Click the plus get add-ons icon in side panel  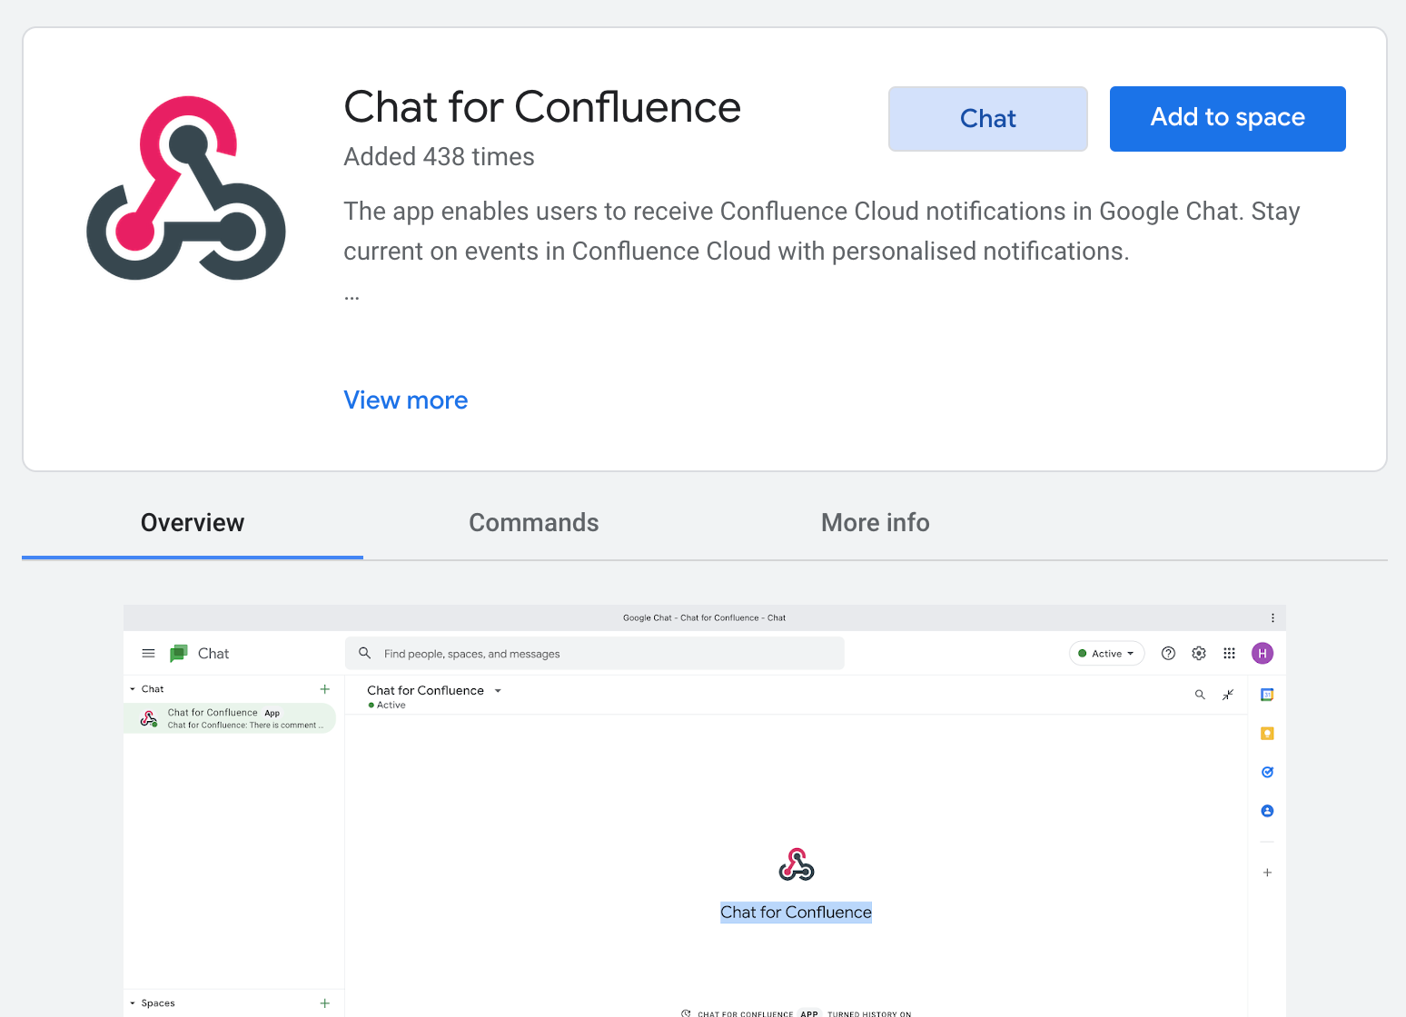[x=1267, y=873]
